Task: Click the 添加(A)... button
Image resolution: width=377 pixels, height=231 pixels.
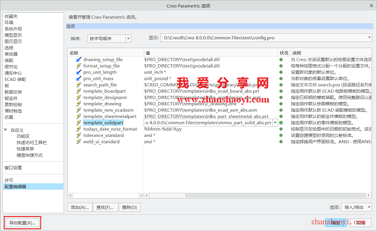Action: (80, 207)
